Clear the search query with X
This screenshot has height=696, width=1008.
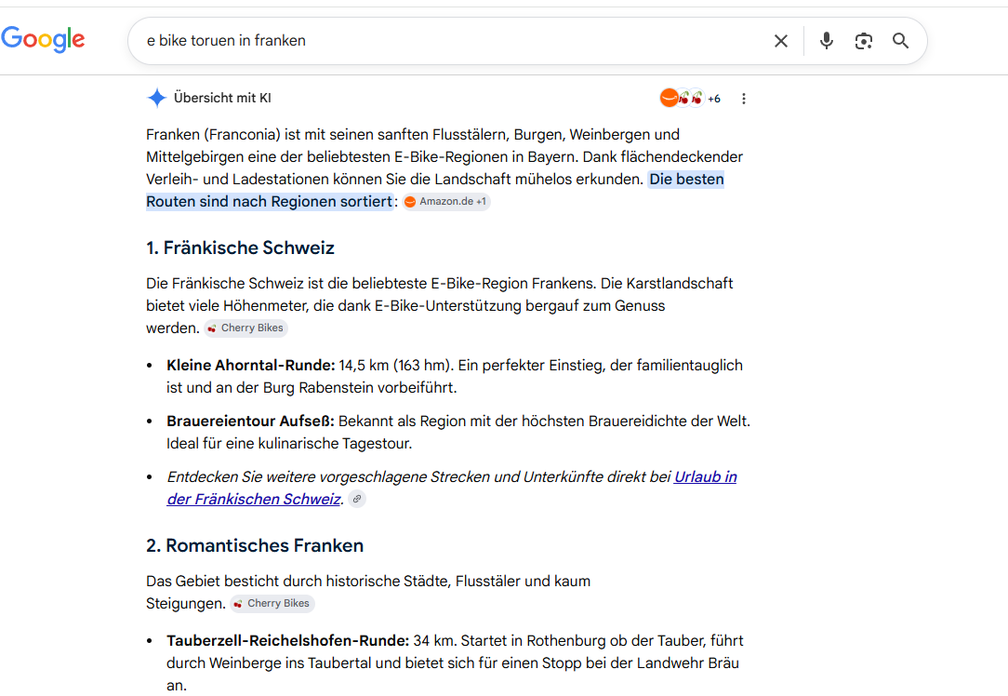click(x=781, y=41)
